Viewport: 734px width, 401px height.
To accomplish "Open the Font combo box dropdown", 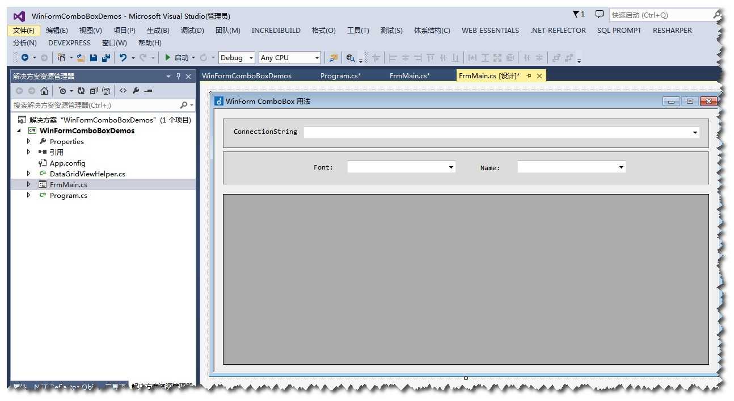I will tap(452, 167).
